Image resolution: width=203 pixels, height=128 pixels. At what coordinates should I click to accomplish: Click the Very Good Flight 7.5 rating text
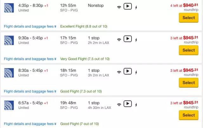(x=85, y=59)
